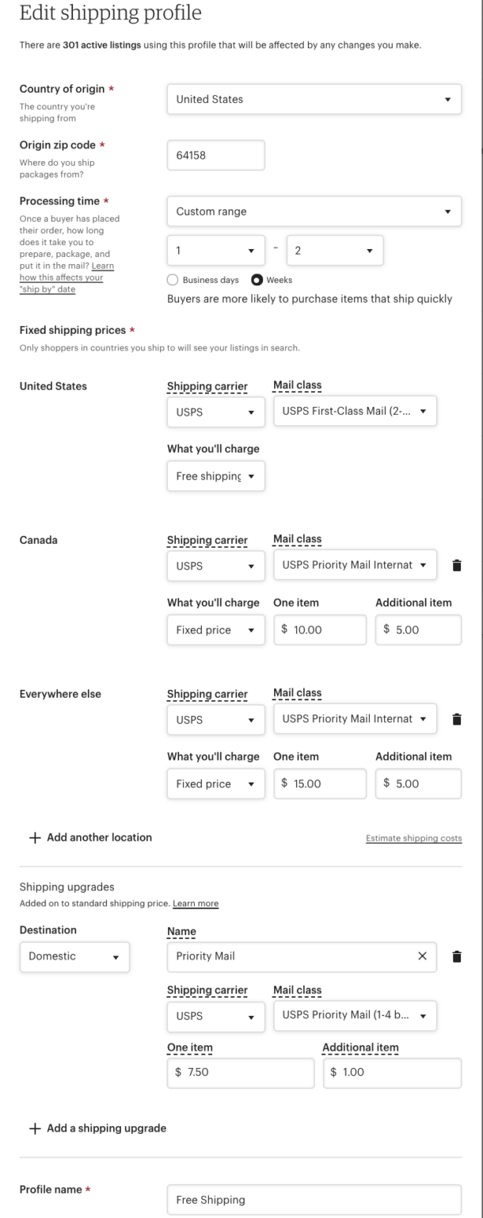This screenshot has width=483, height=1218.
Task: Open the Domestic destination dropdown
Action: coord(74,956)
